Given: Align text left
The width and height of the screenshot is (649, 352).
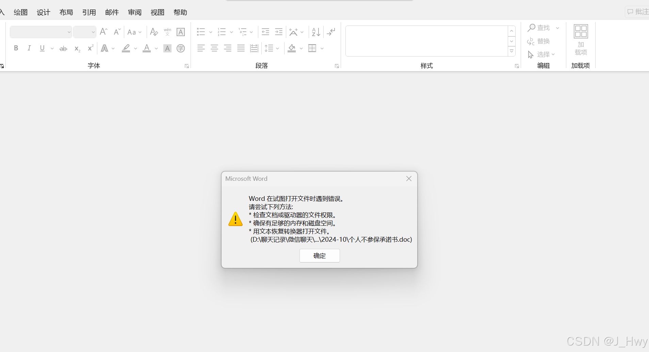Looking at the screenshot, I should point(201,48).
